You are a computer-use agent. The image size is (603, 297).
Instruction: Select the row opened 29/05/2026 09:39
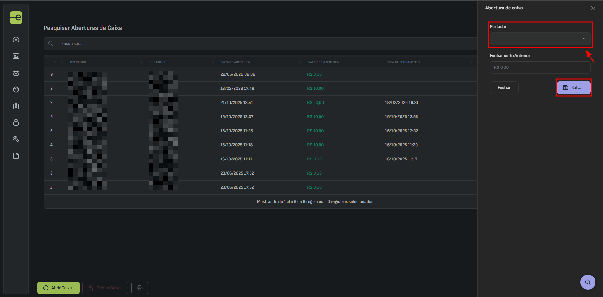pos(261,74)
